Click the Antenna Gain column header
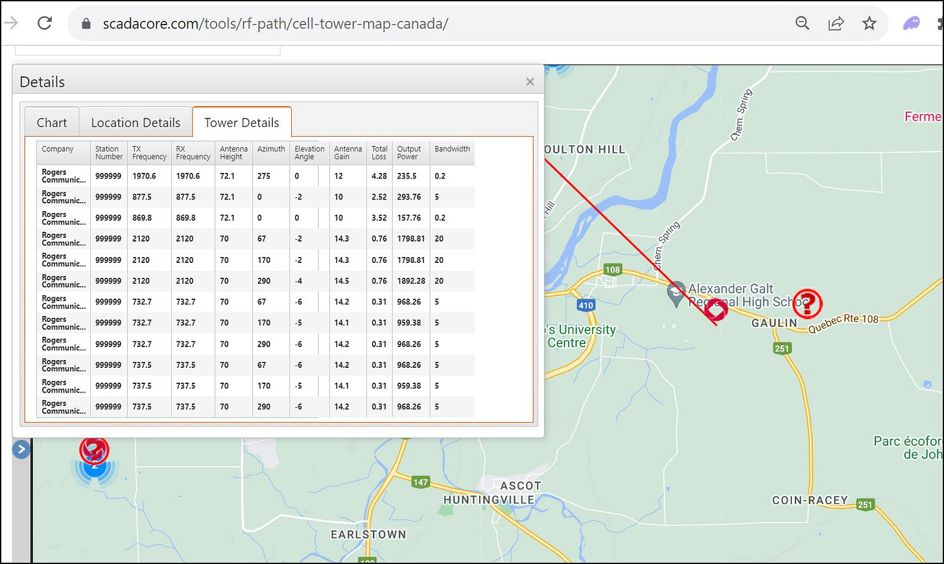944x564 pixels. [348, 153]
